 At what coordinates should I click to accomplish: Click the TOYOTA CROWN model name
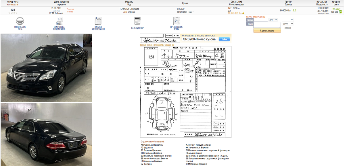pos(129,9)
